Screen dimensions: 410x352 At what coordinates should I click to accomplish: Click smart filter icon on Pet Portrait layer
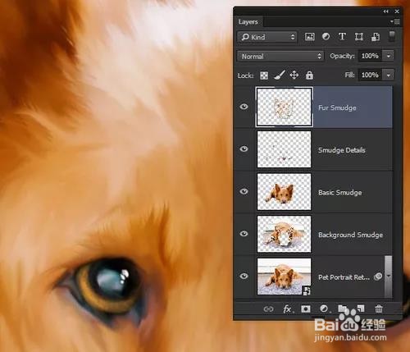pos(378,277)
